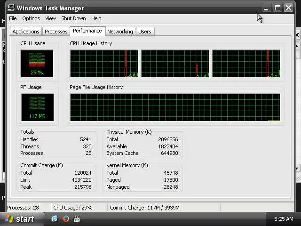This screenshot has height=226, width=301.
Task: Close the Task Manager window
Action: click(288, 8)
